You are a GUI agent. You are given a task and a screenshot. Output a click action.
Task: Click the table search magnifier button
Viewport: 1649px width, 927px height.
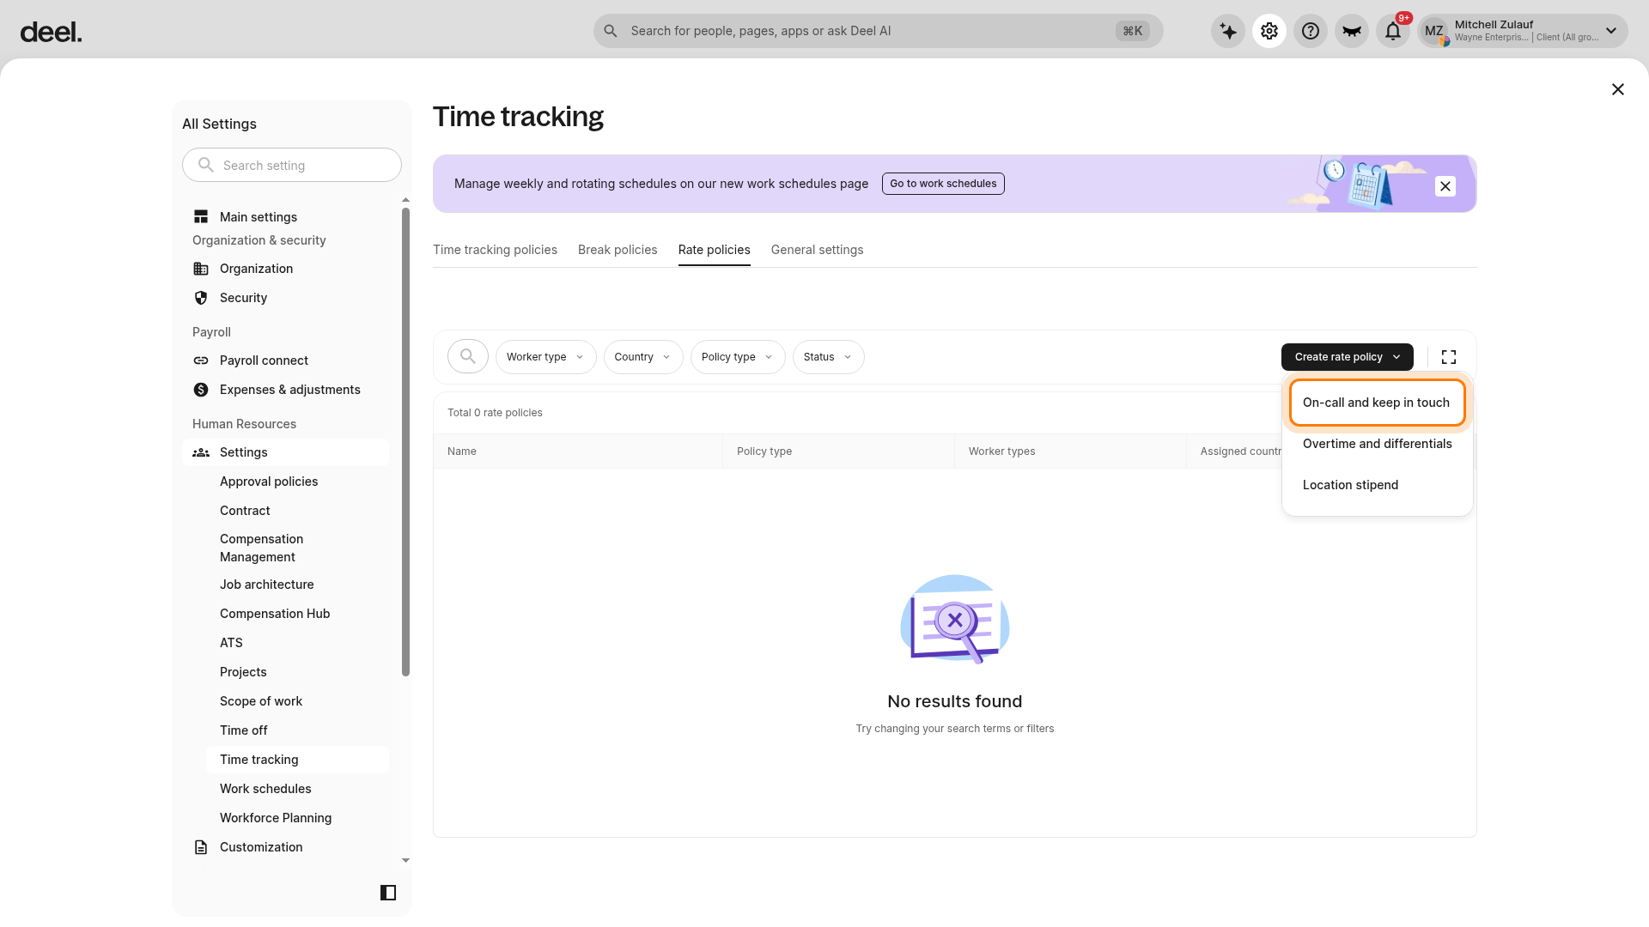point(468,357)
